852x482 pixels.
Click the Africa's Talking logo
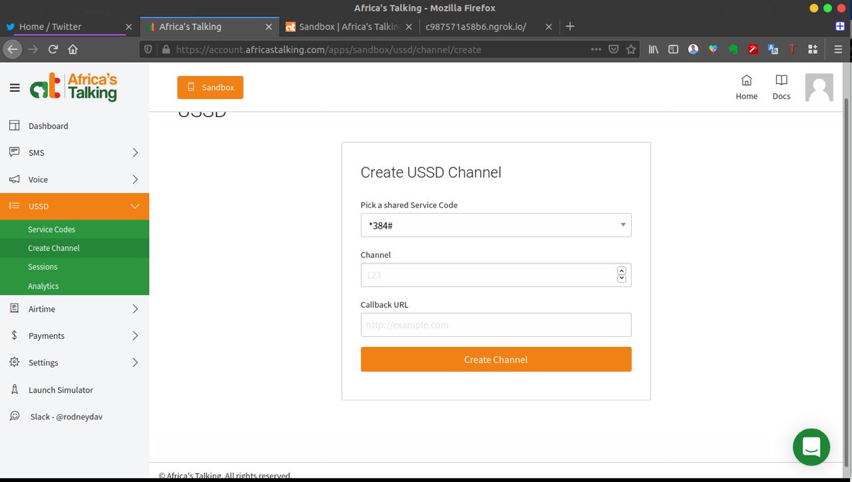point(73,87)
